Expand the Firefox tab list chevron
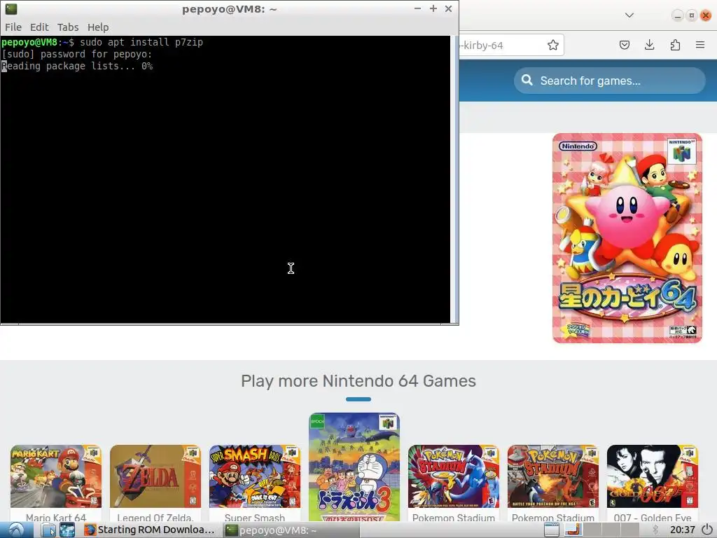The width and height of the screenshot is (717, 538). [629, 15]
